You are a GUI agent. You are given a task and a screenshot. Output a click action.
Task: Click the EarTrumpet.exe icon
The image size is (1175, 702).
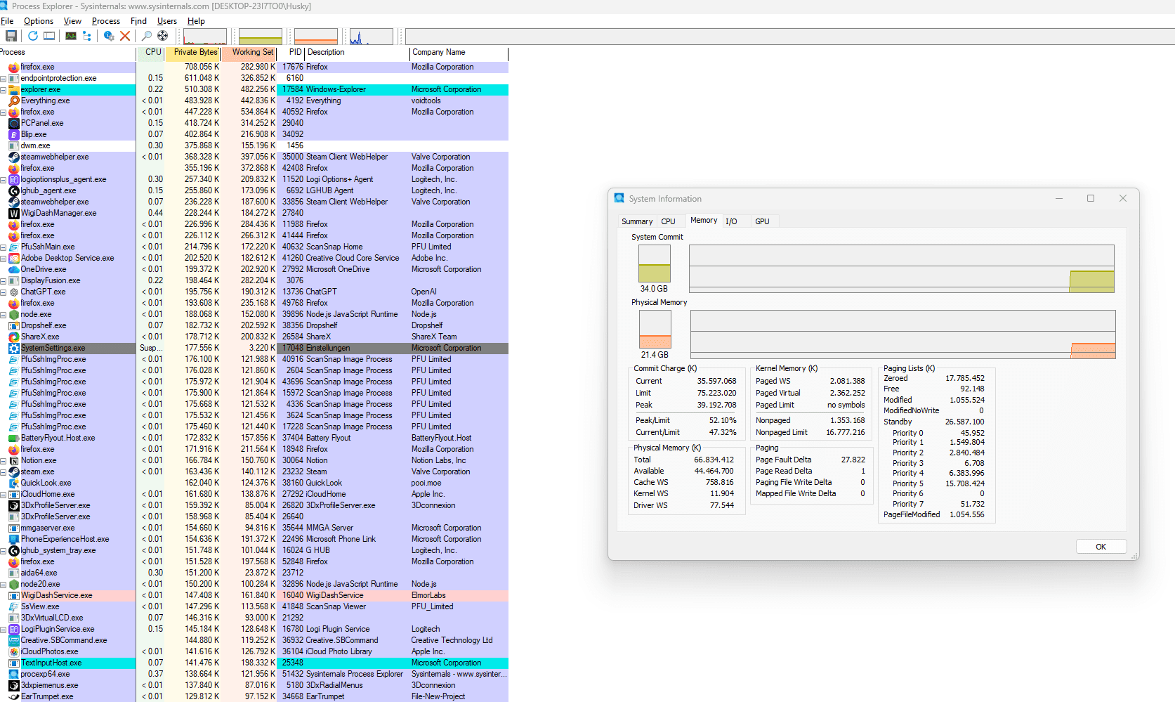tap(14, 696)
